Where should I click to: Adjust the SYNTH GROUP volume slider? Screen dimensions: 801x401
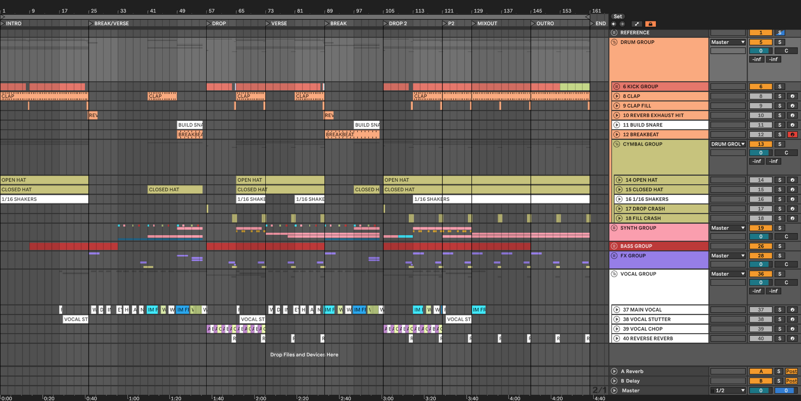(761, 236)
